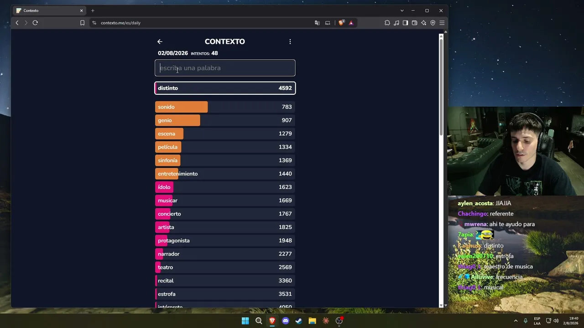
Task: Click the browser forward navigation arrow
Action: (26, 23)
